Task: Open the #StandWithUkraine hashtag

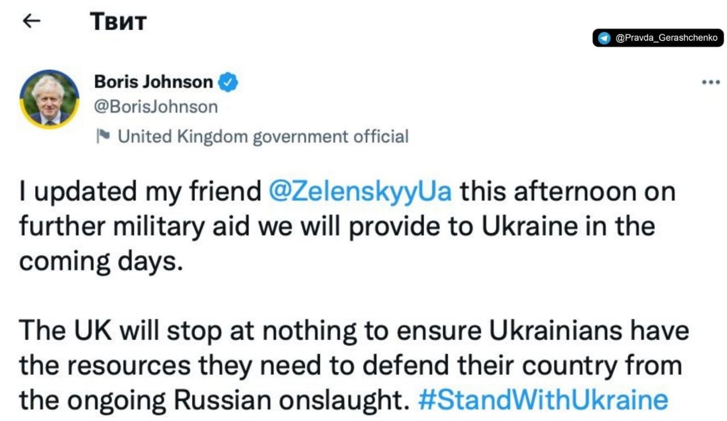Action: point(542,400)
